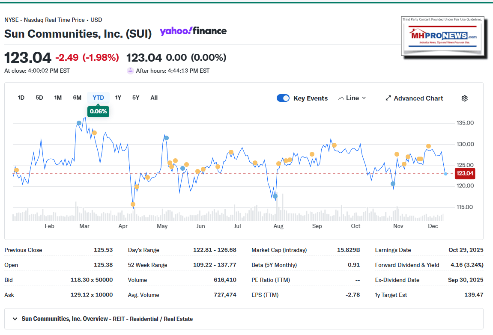Click the green YTD 0.06% badge

click(98, 111)
